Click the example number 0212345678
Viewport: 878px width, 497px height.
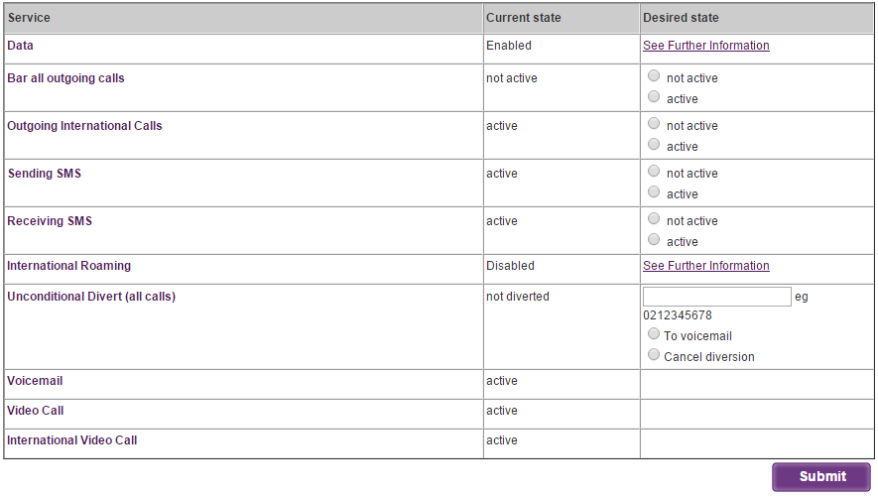coord(678,315)
